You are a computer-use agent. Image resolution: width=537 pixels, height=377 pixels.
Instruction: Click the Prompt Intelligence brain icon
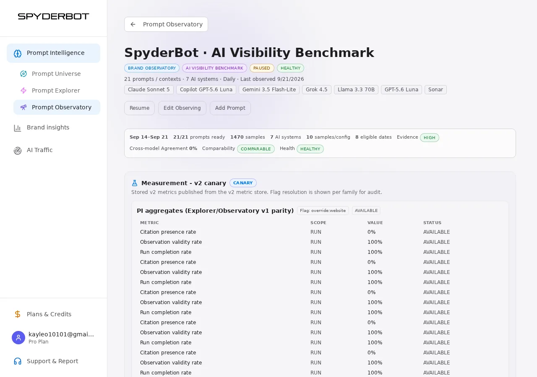tap(18, 53)
